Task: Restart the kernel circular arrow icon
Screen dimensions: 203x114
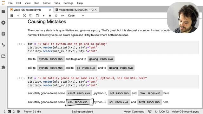Action: tap(56, 16)
